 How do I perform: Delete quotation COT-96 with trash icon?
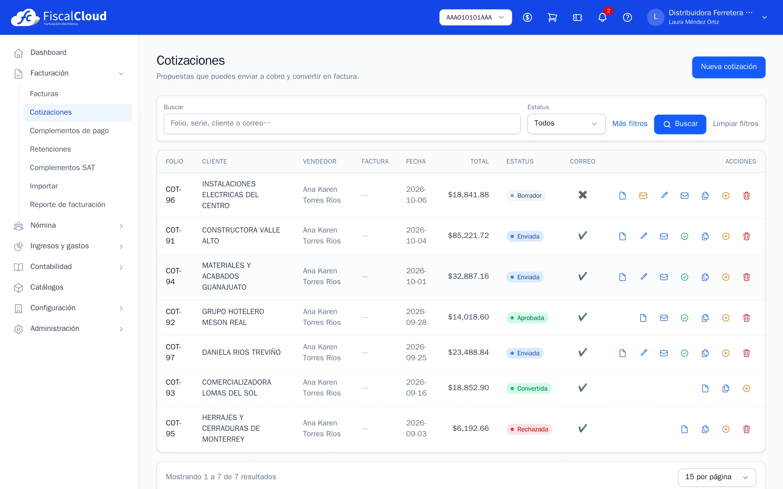pyautogui.click(x=747, y=195)
